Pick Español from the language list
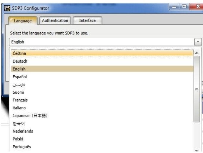Image resolution: width=203 pixels, height=153 pixels. pos(102,77)
